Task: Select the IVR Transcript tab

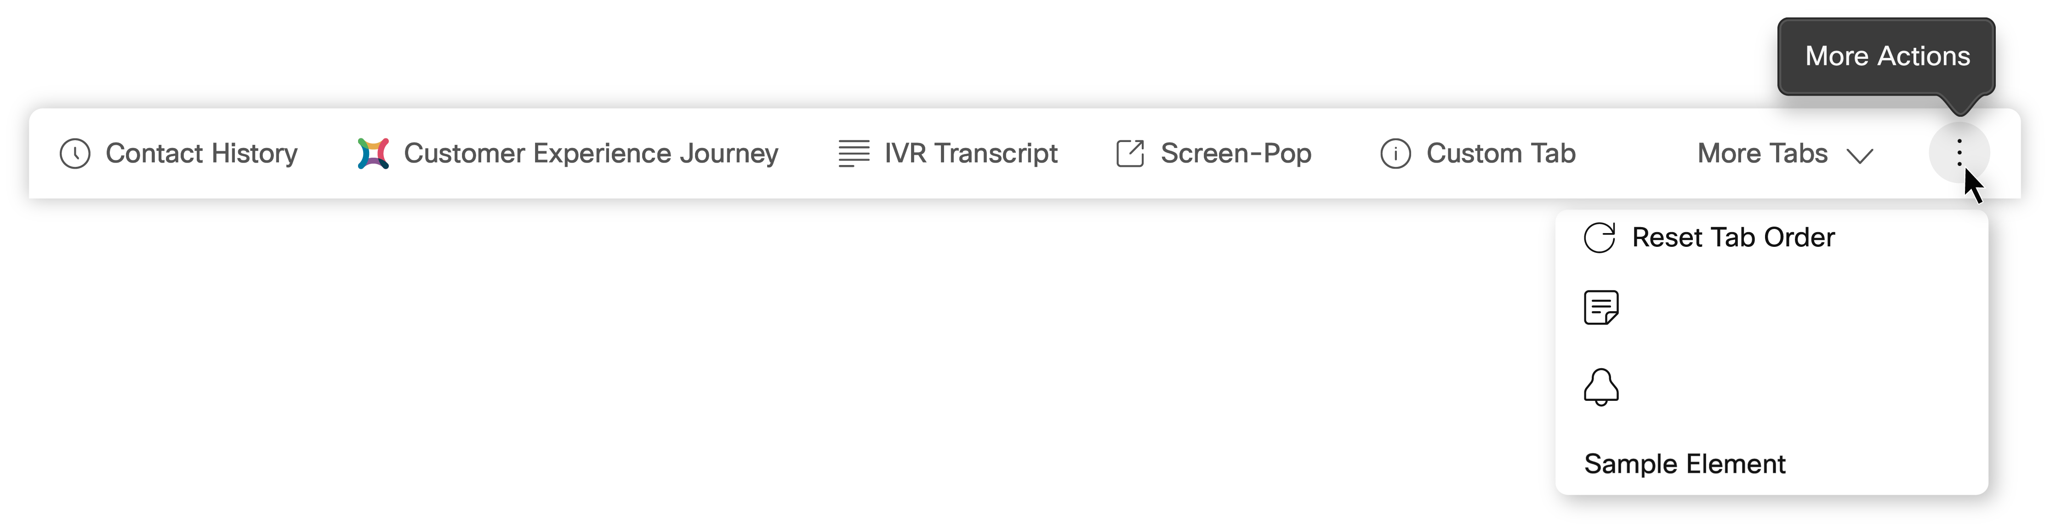Action: tap(948, 154)
